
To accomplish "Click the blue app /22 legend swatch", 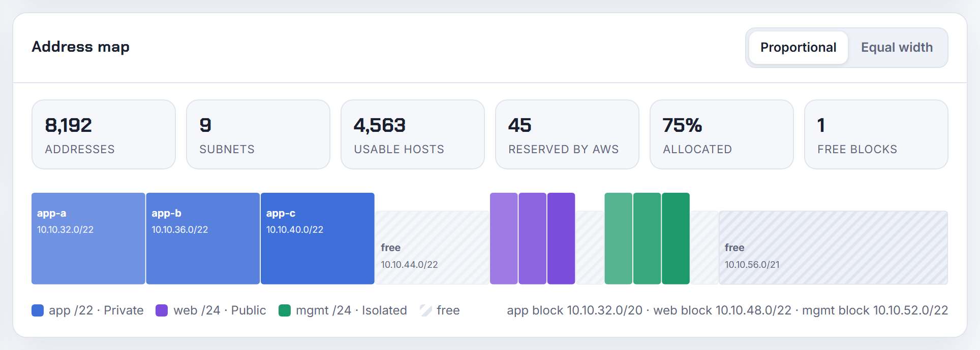I will 38,310.
